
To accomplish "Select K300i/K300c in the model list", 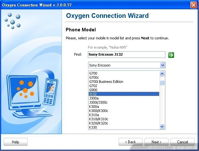I will pyautogui.click(x=124, y=111).
